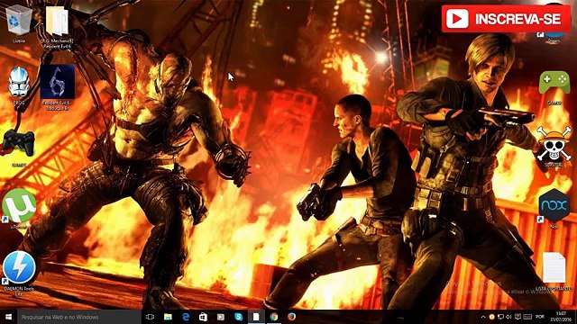Open the volume speaker tray icon

tap(508, 317)
